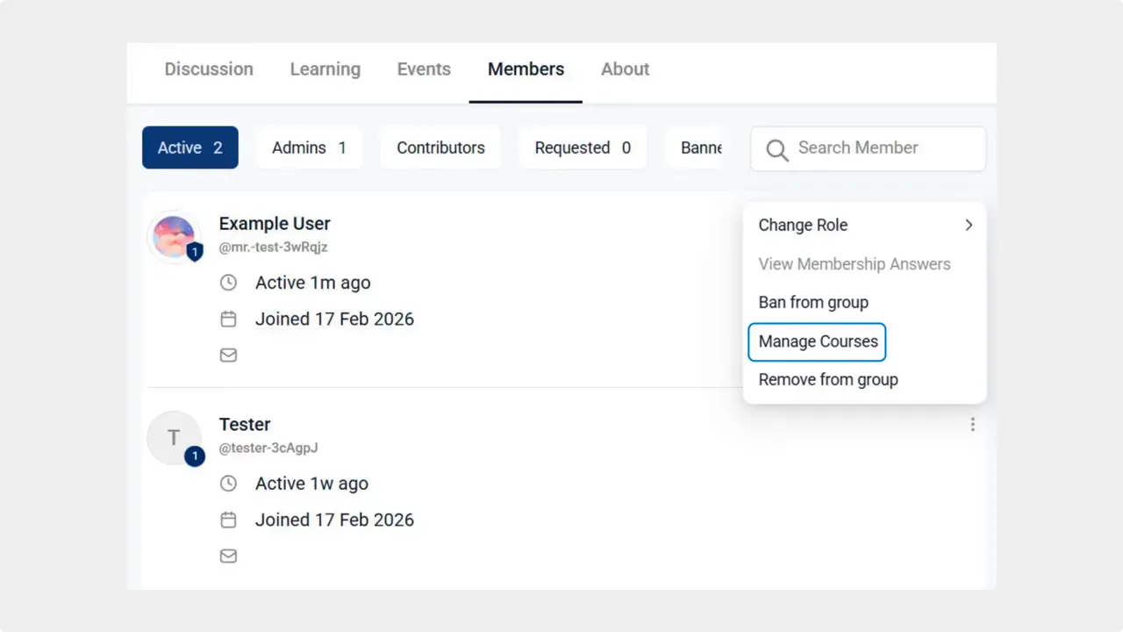Click the envelope icon under Example User
Screen dimensions: 1123x632
tap(228, 355)
